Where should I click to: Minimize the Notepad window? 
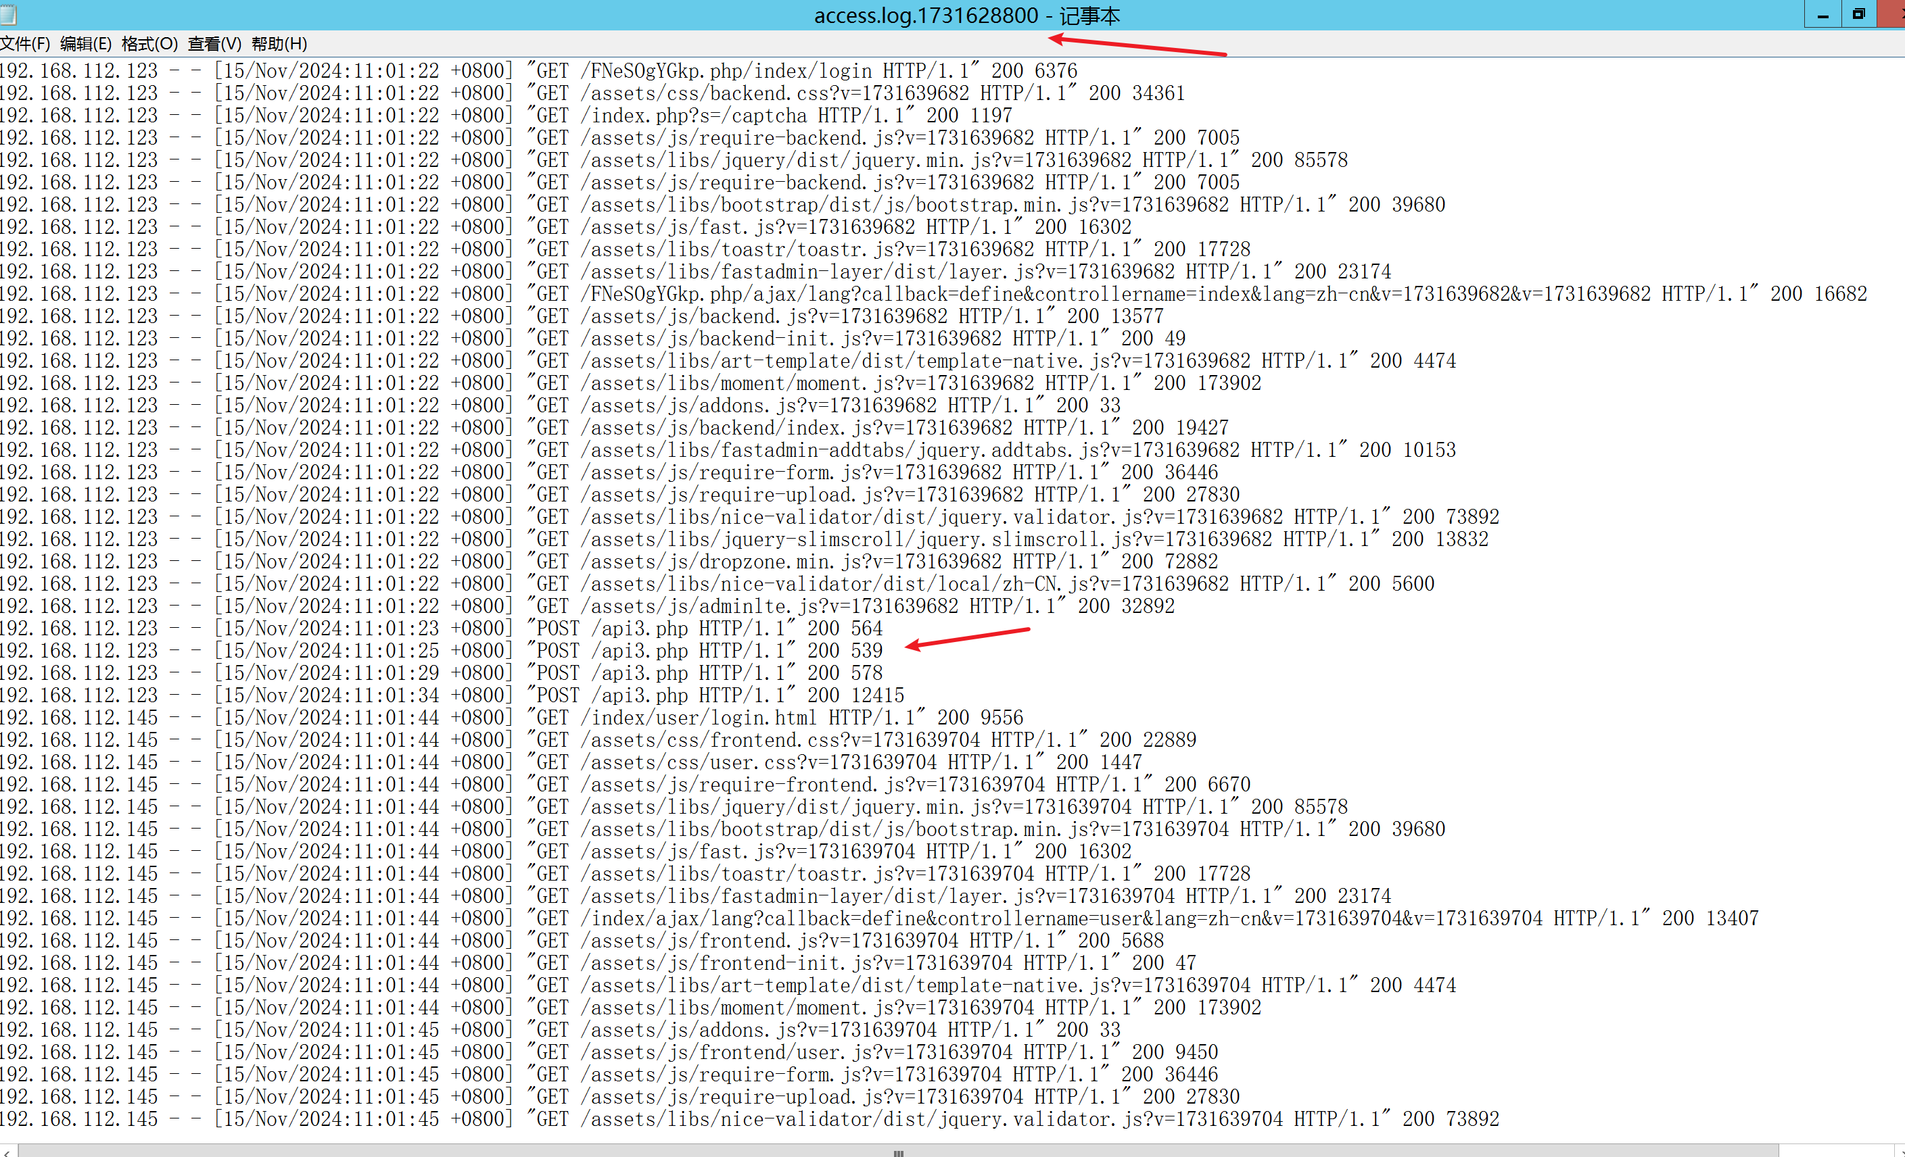click(x=1822, y=15)
